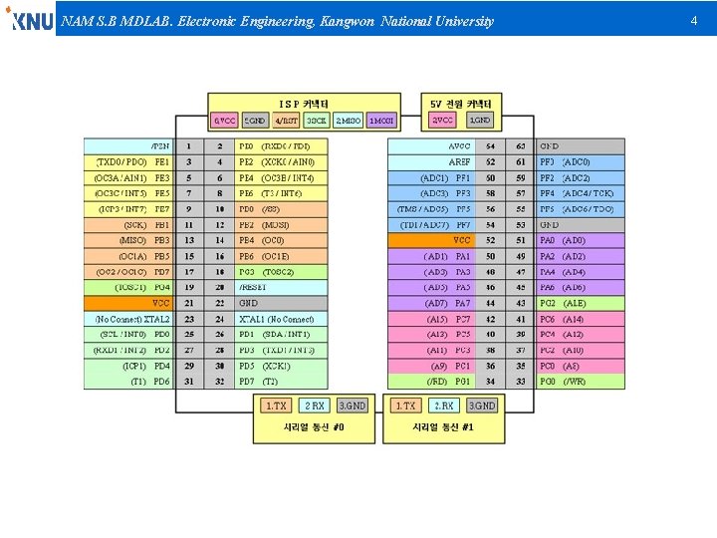Select the "PB4 (OC0)" cell
Screen dimensions: 717x538
click(x=281, y=241)
